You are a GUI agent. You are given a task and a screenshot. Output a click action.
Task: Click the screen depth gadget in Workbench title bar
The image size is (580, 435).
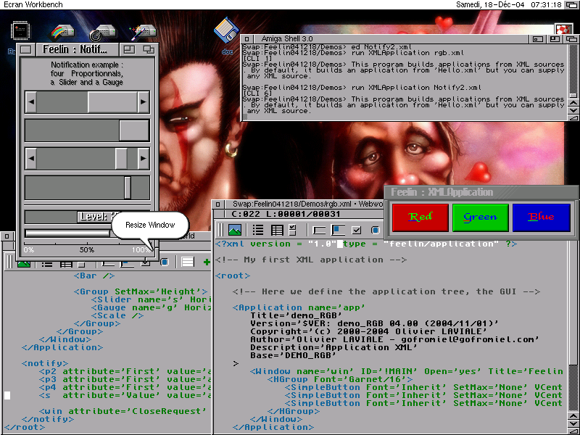coord(571,5)
